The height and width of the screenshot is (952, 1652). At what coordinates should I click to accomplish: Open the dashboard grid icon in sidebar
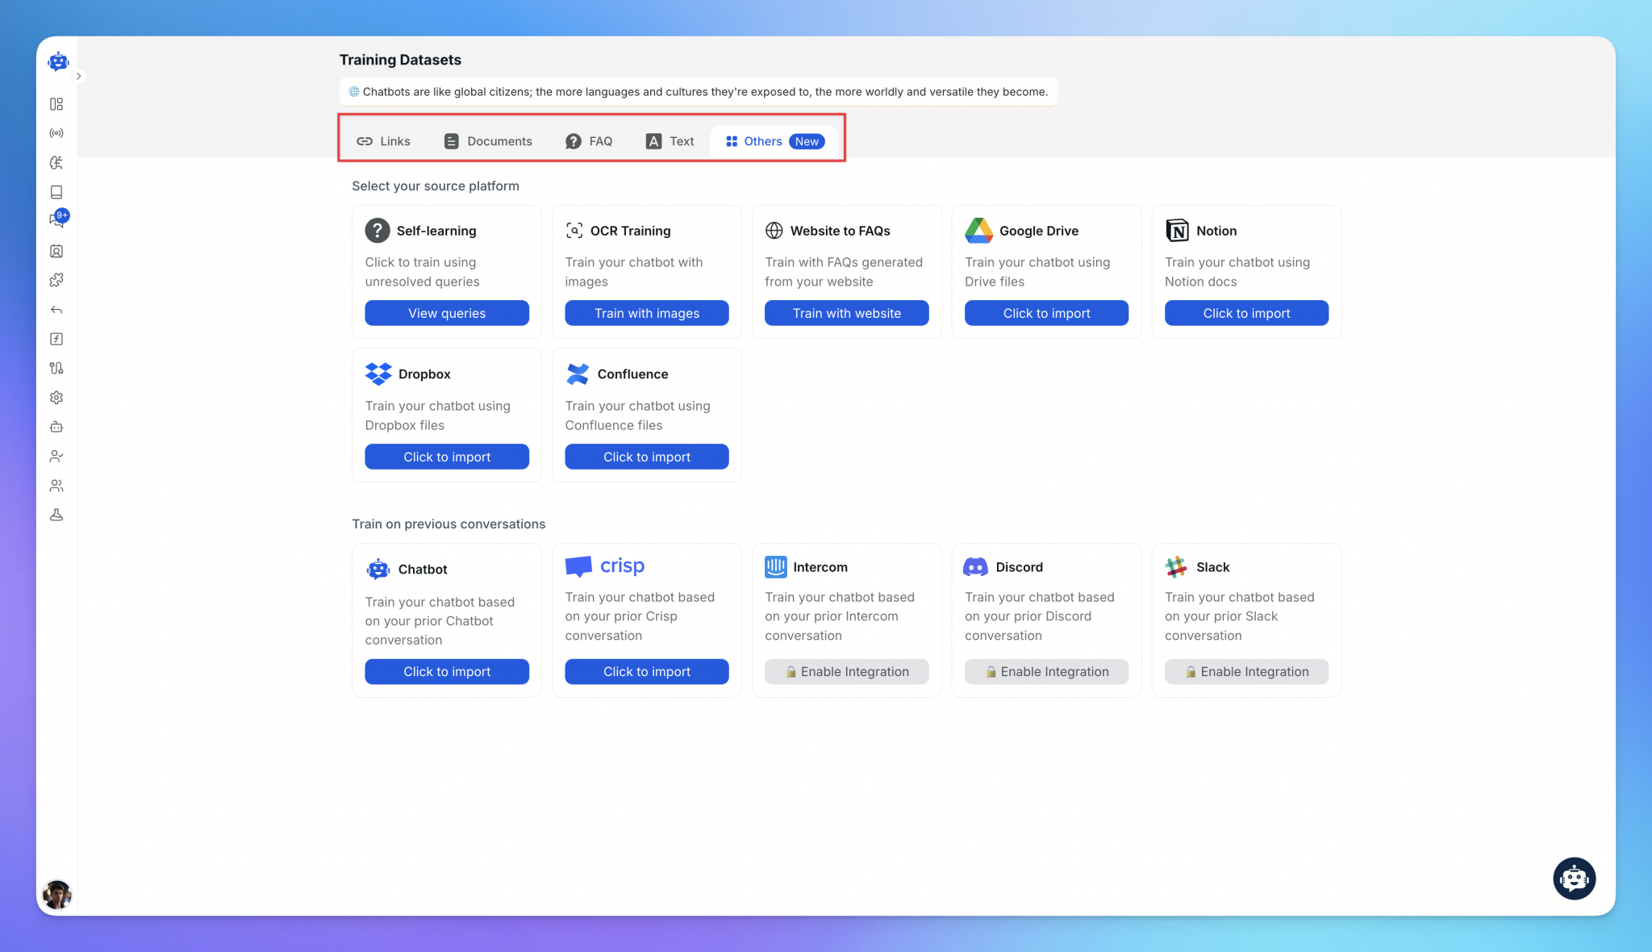click(56, 103)
